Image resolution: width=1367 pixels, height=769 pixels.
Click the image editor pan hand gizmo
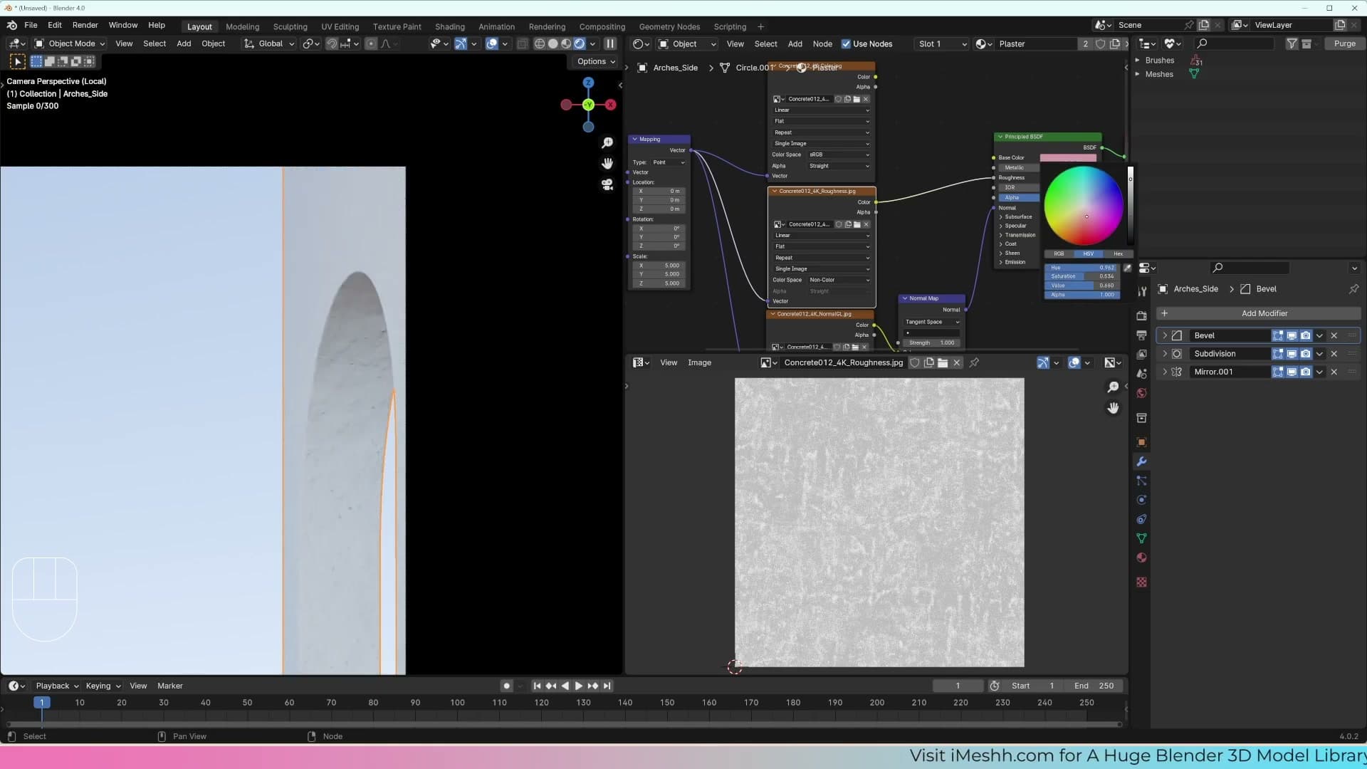point(1113,408)
